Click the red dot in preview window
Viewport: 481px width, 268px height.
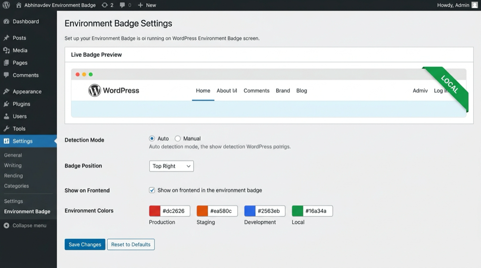coord(77,74)
